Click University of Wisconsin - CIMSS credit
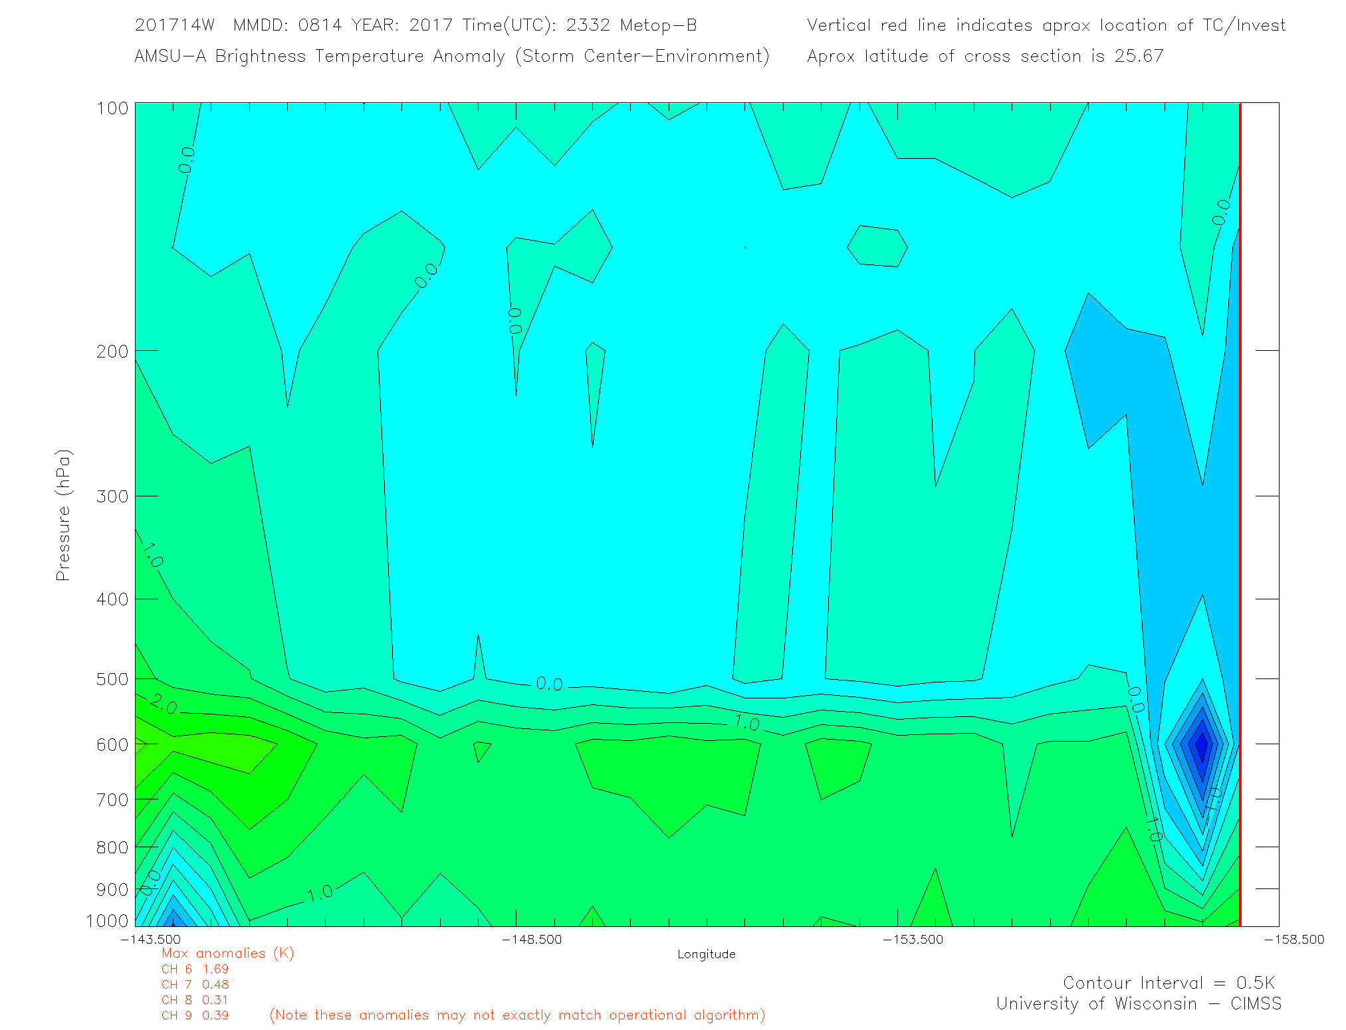The height and width of the screenshot is (1030, 1346). coord(1138,1003)
